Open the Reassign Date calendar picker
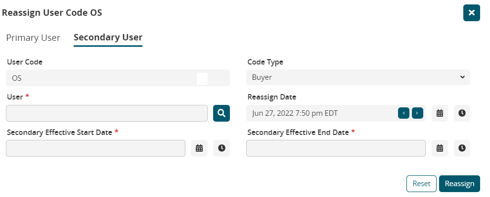The width and height of the screenshot is (490, 197). 440,113
